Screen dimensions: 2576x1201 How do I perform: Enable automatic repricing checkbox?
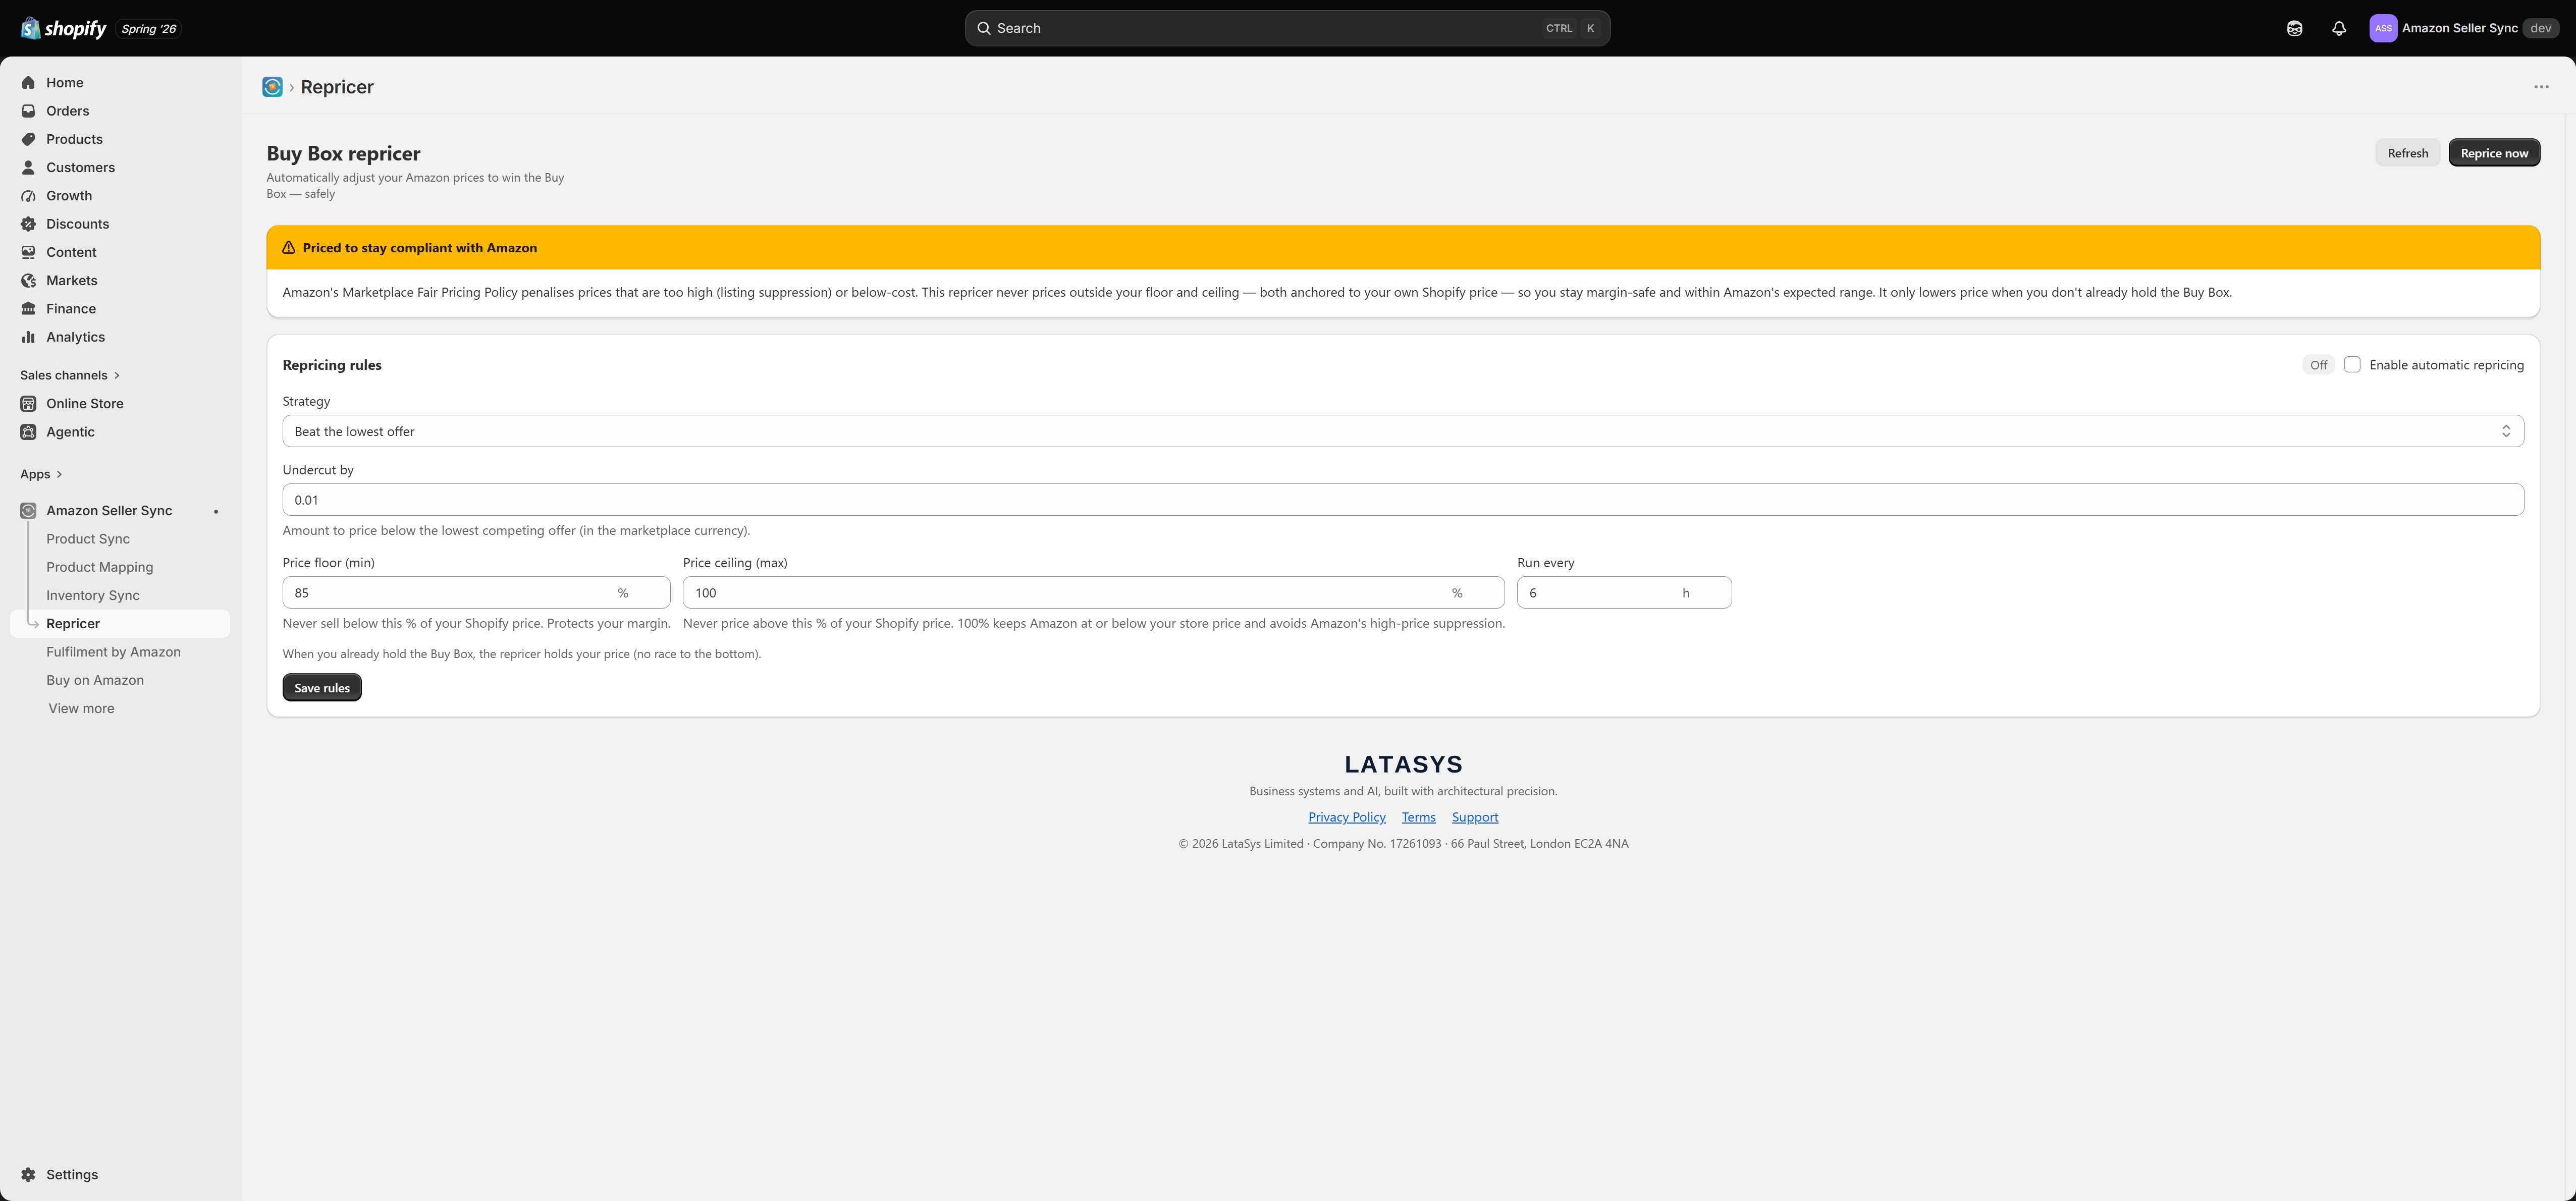point(2352,365)
